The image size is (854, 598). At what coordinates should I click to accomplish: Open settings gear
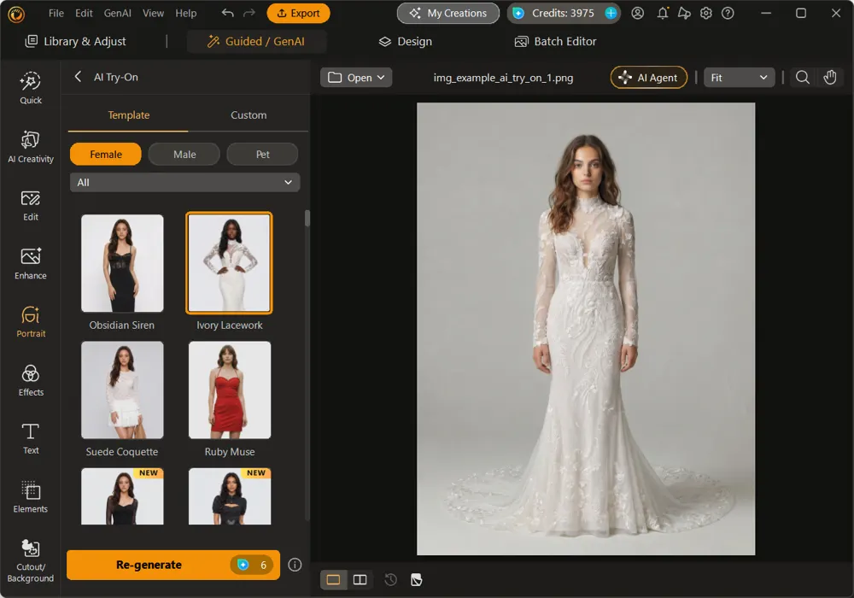click(x=706, y=13)
